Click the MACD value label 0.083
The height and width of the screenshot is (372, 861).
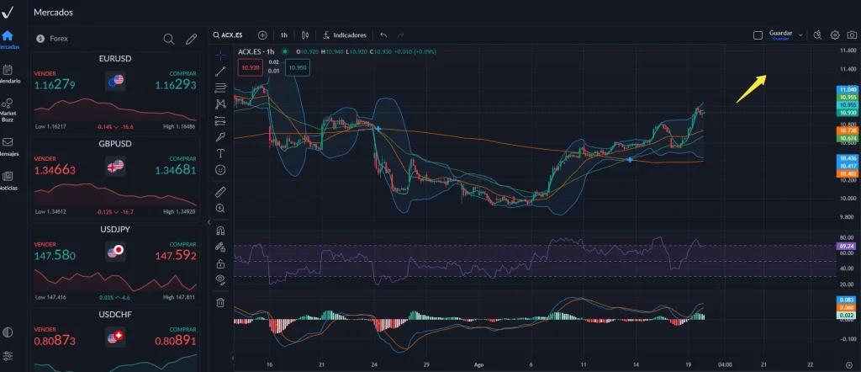(848, 299)
